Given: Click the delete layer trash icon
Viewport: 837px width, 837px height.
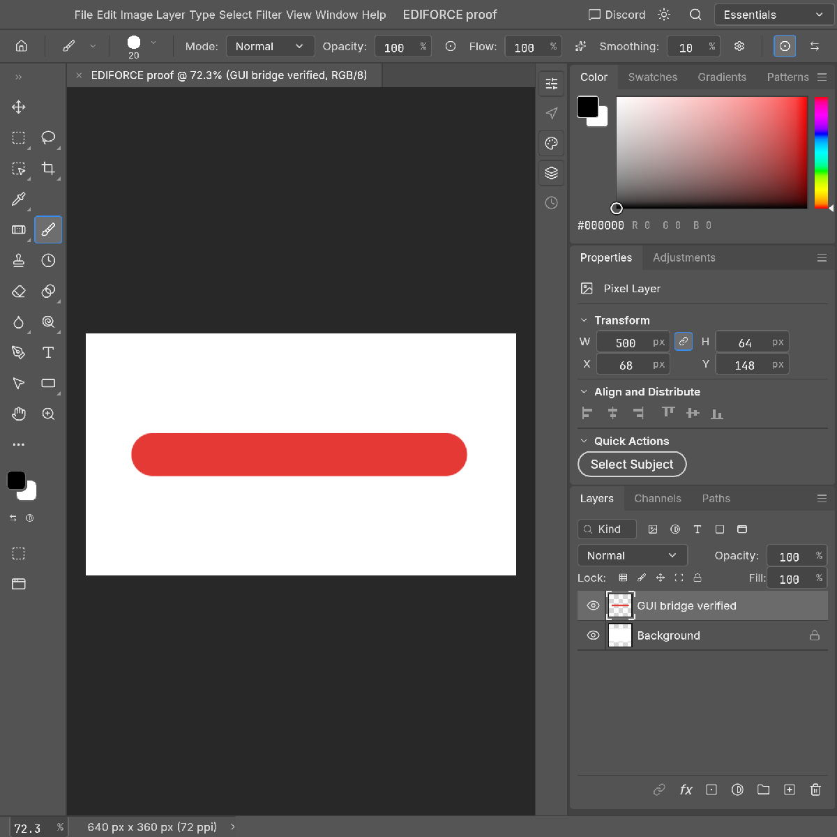Looking at the screenshot, I should (815, 790).
